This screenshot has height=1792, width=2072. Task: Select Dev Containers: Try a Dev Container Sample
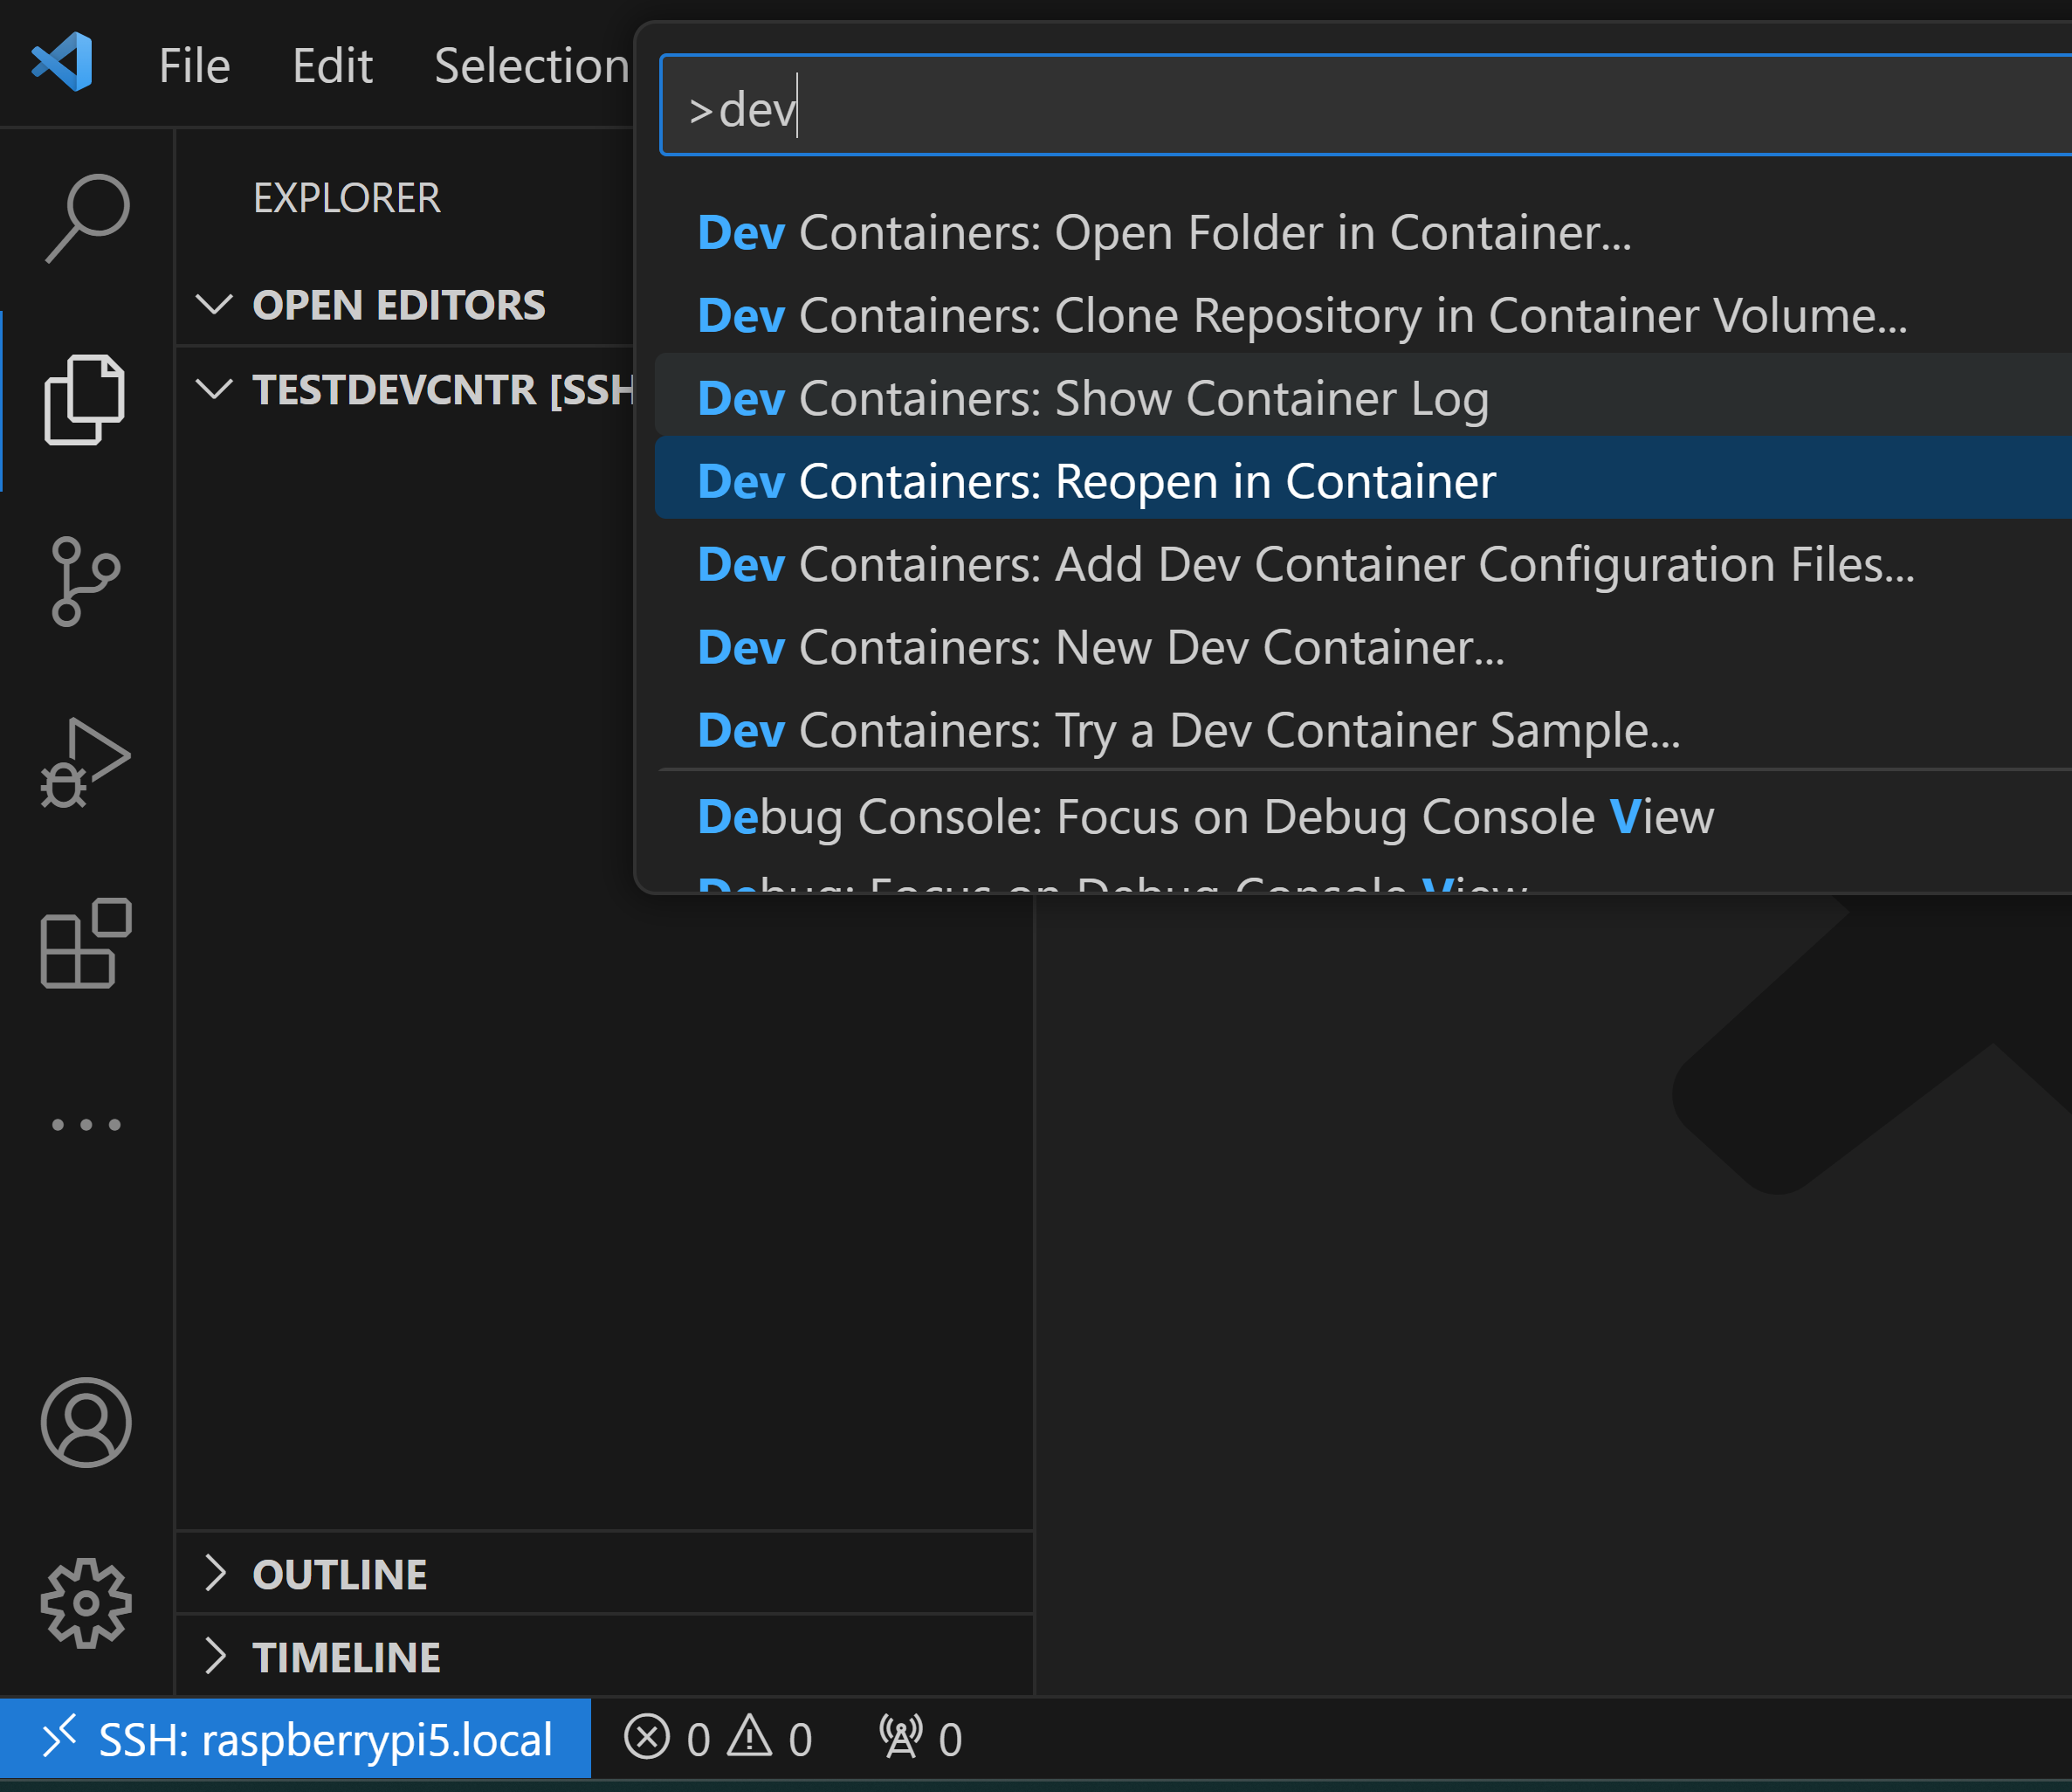point(1363,731)
